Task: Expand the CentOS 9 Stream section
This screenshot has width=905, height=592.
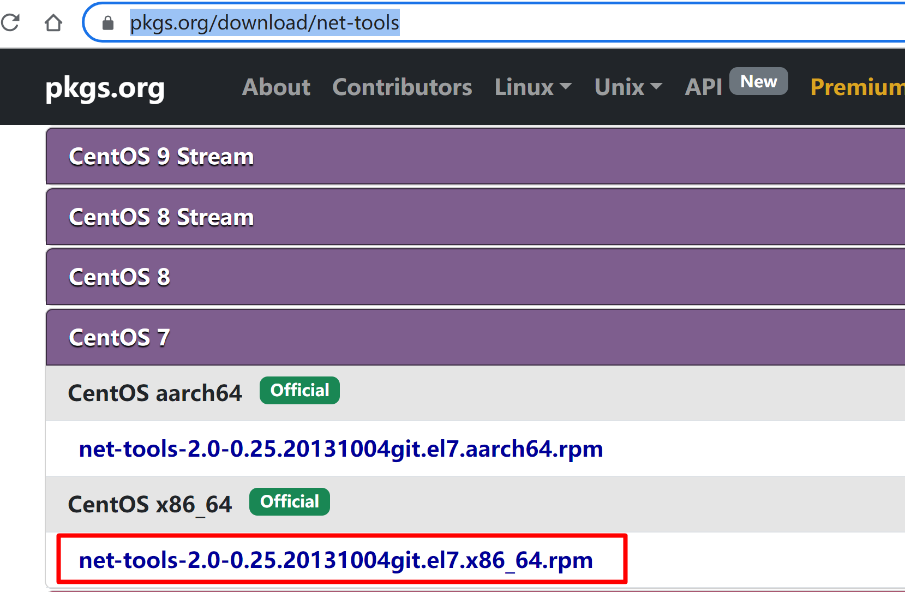Action: [475, 157]
